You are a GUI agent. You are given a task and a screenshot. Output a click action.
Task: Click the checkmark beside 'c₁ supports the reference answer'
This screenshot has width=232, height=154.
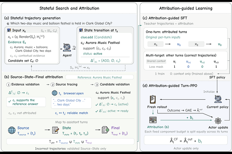tap(10, 101)
